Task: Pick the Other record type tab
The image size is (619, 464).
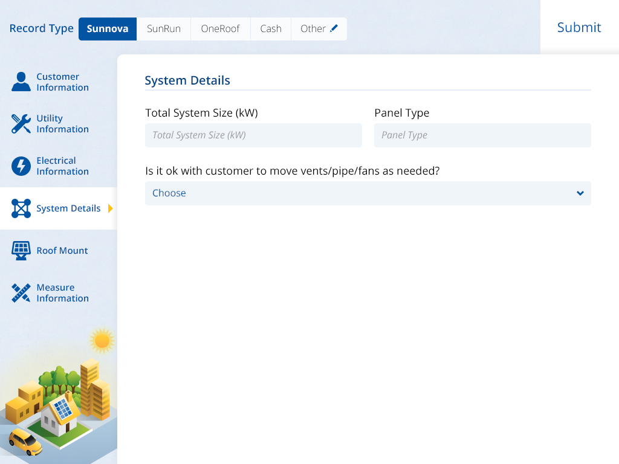Action: [319, 29]
